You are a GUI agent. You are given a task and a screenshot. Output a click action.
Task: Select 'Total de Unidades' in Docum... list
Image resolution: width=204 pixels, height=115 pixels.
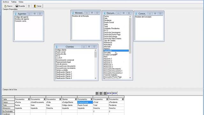point(111,75)
